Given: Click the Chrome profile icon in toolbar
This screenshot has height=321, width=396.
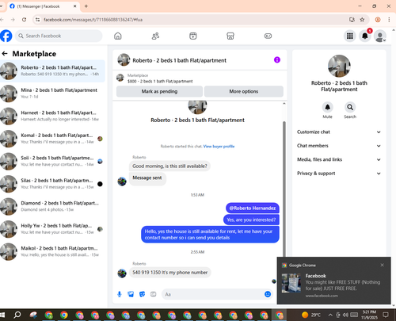Looking at the screenshot, I should click(378, 20).
